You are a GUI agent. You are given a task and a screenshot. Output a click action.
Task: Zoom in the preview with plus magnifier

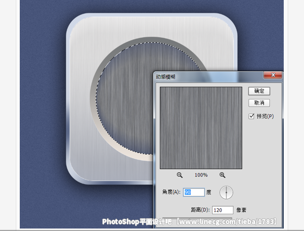tap(222, 175)
